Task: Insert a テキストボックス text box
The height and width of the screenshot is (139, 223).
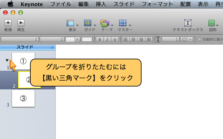Action: click(188, 23)
